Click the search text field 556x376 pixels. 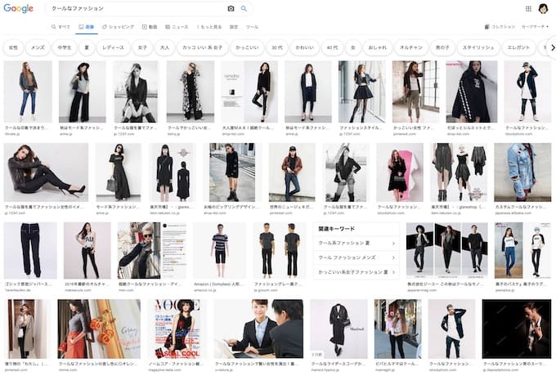pos(135,8)
